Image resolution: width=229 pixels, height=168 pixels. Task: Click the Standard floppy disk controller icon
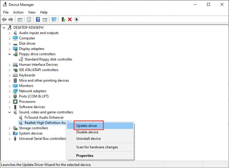(x=21, y=59)
